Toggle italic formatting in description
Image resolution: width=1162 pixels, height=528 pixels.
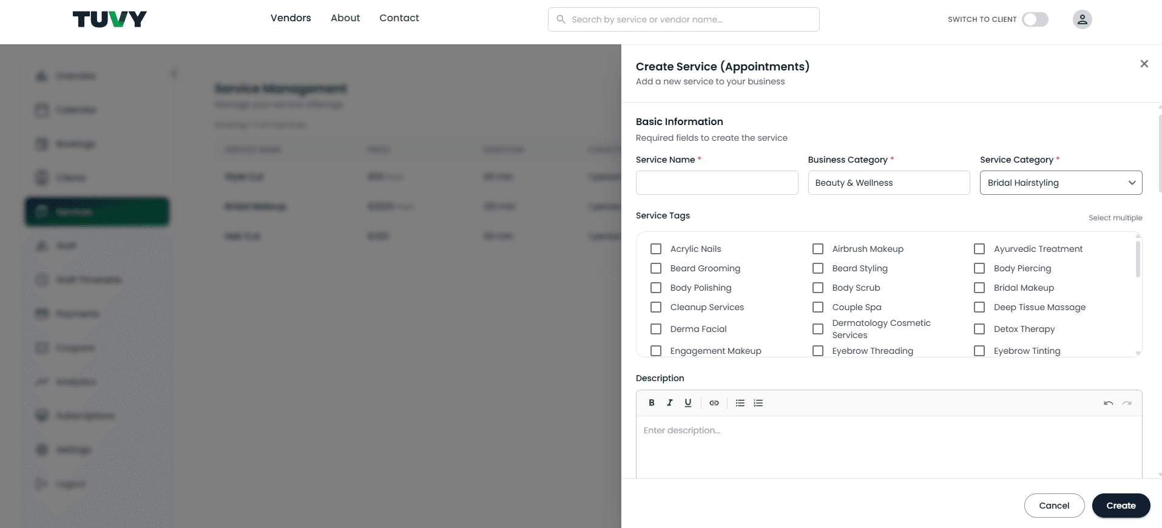click(x=670, y=403)
